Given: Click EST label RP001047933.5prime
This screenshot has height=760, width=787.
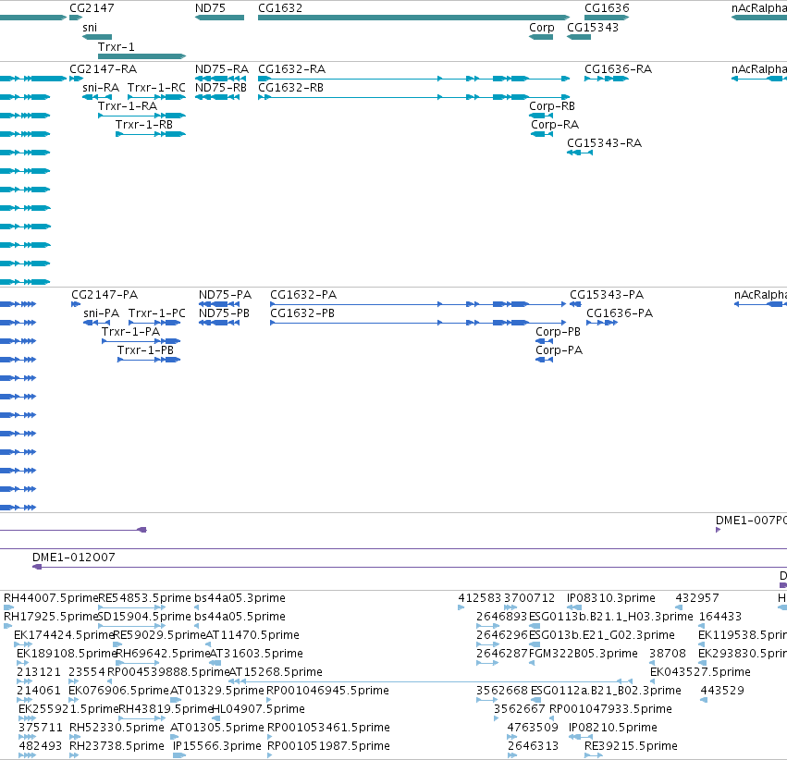Looking at the screenshot, I should pyautogui.click(x=610, y=709).
